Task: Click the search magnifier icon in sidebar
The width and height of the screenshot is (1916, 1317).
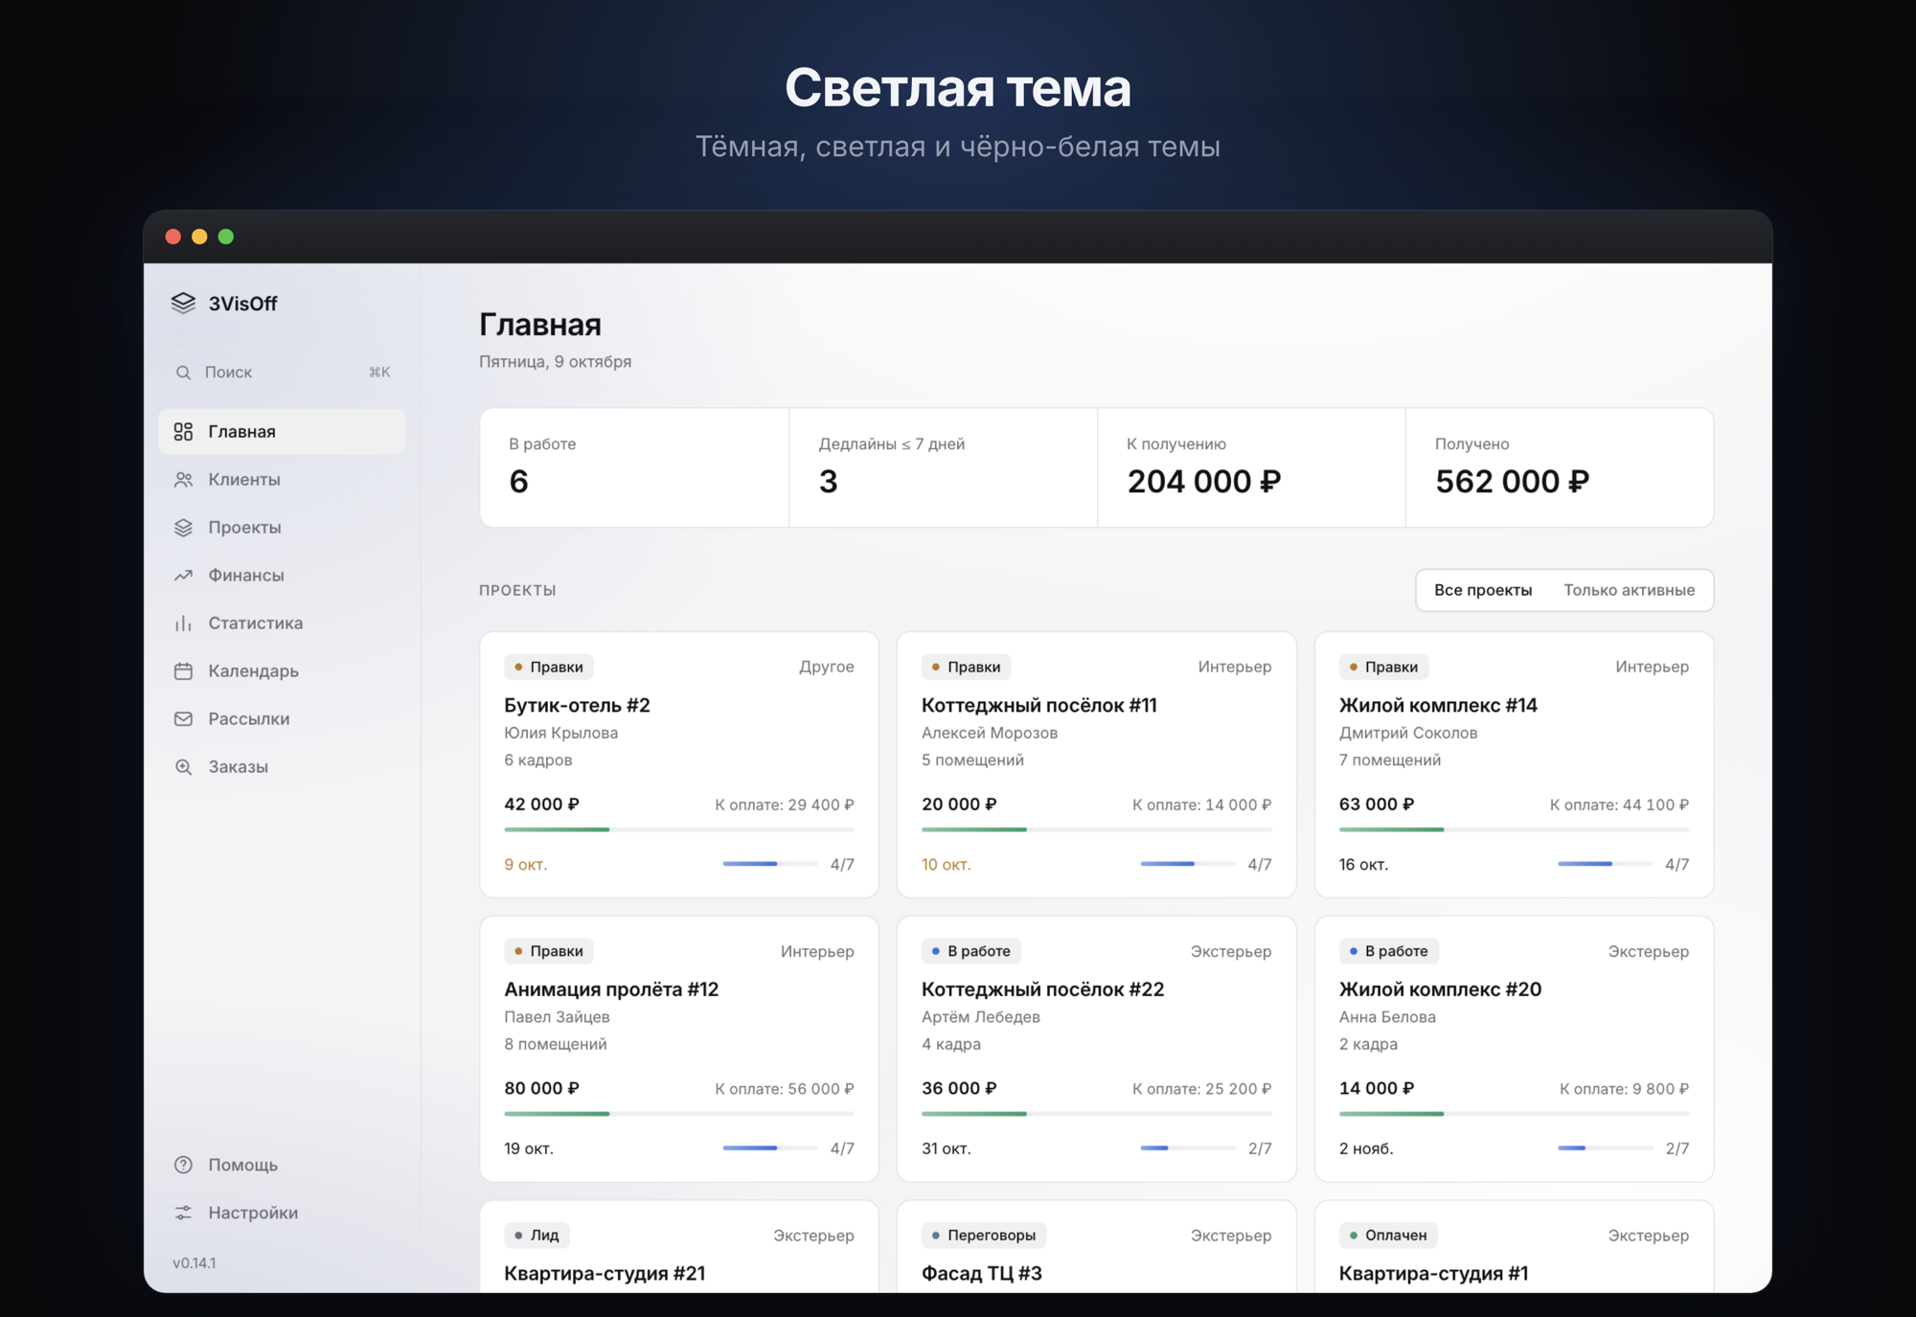Action: pyautogui.click(x=183, y=373)
